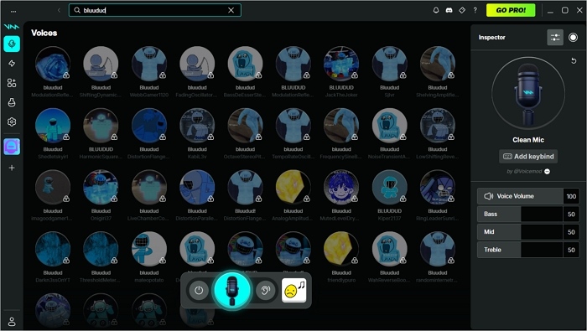Select the mateopotato bluudud voice
587x331 pixels.
click(x=149, y=249)
